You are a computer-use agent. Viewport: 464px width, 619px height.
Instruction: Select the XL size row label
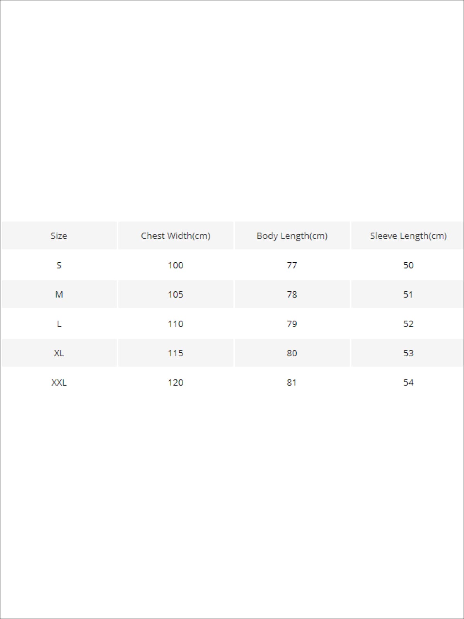click(x=59, y=353)
